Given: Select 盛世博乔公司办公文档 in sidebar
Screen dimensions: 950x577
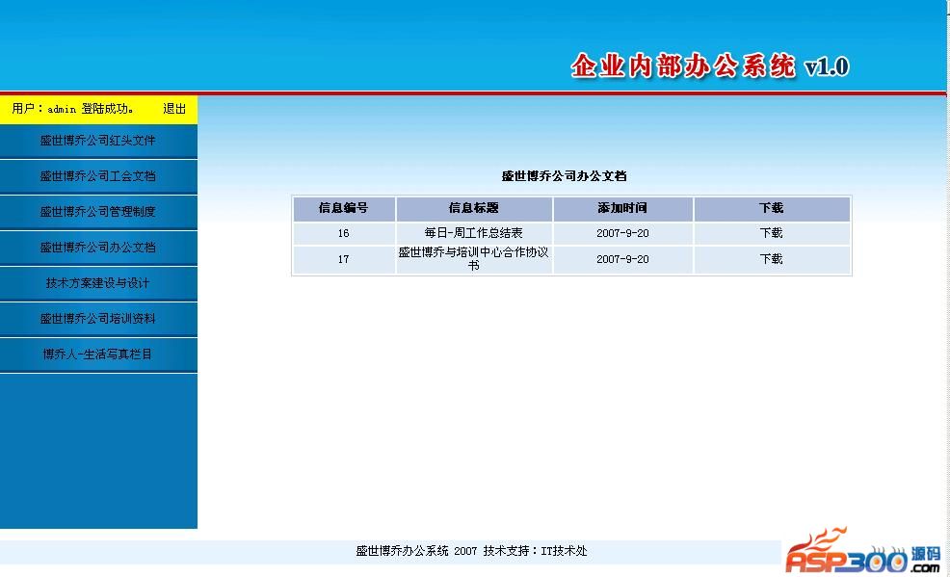Looking at the screenshot, I should 97,248.
